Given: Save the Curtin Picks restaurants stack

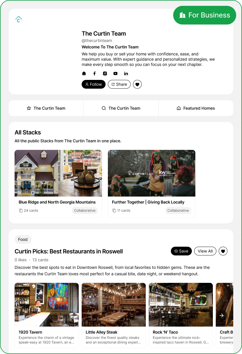Looking at the screenshot, I should 181,251.
